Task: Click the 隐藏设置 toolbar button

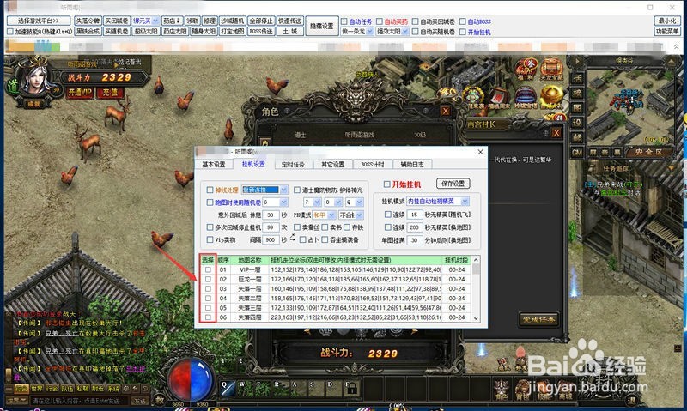Action: (322, 27)
